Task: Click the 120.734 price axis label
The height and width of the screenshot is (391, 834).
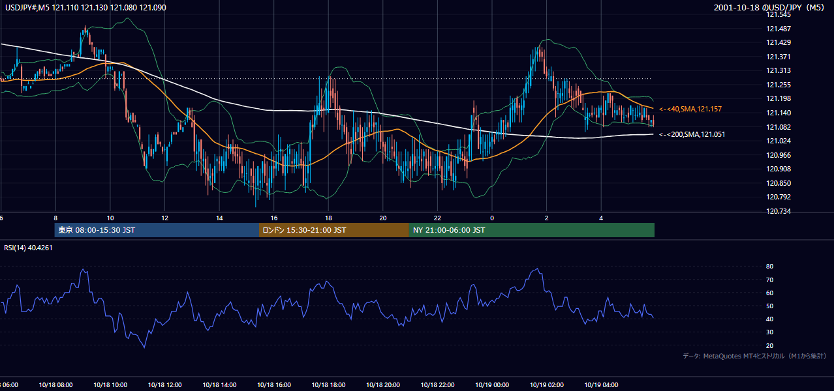Action: tap(779, 211)
